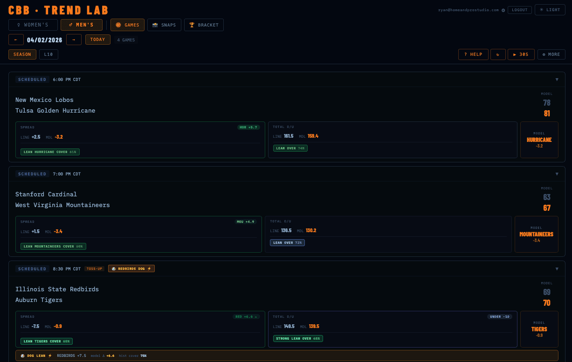This screenshot has width=572, height=362.
Task: Click Strong Lean Over 68% badge
Action: coord(298,338)
